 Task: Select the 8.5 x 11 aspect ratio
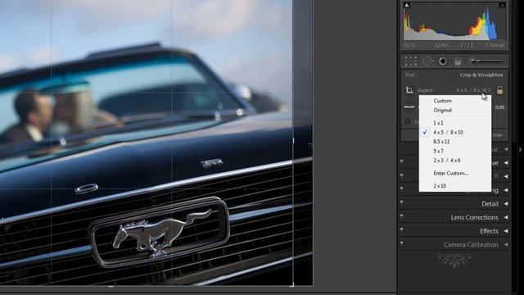[455, 142]
